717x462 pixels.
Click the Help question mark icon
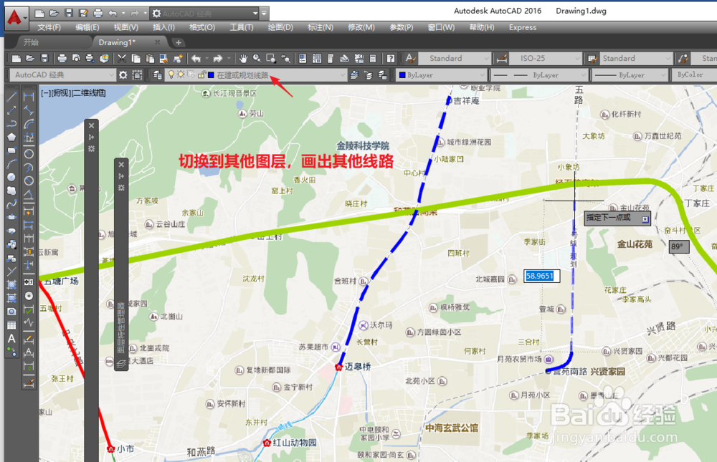391,59
